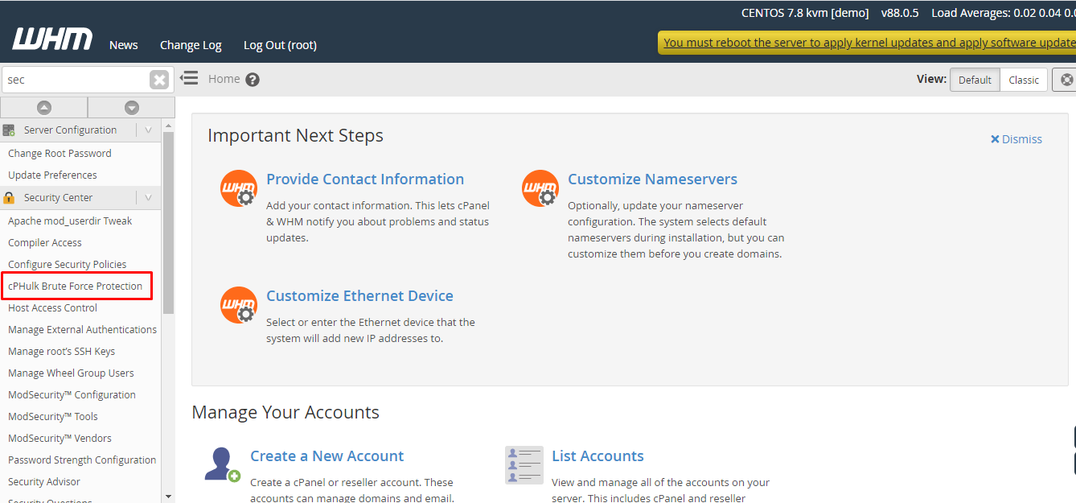This screenshot has height=503, width=1076.
Task: Clear the search box using the X icon
Action: pyautogui.click(x=158, y=79)
